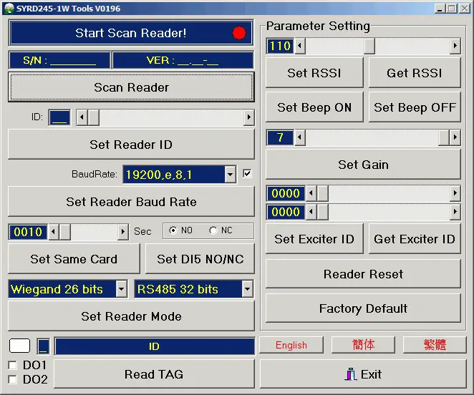Click the second Exciter ID slider thumb
Viewport: 474px width, 395px height.
point(322,212)
